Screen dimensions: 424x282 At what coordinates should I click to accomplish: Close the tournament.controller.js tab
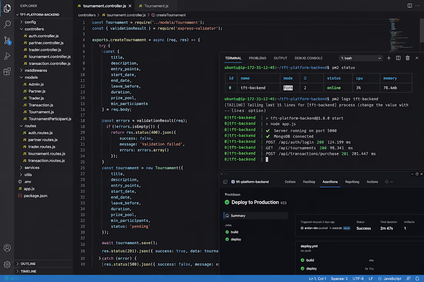130,6
